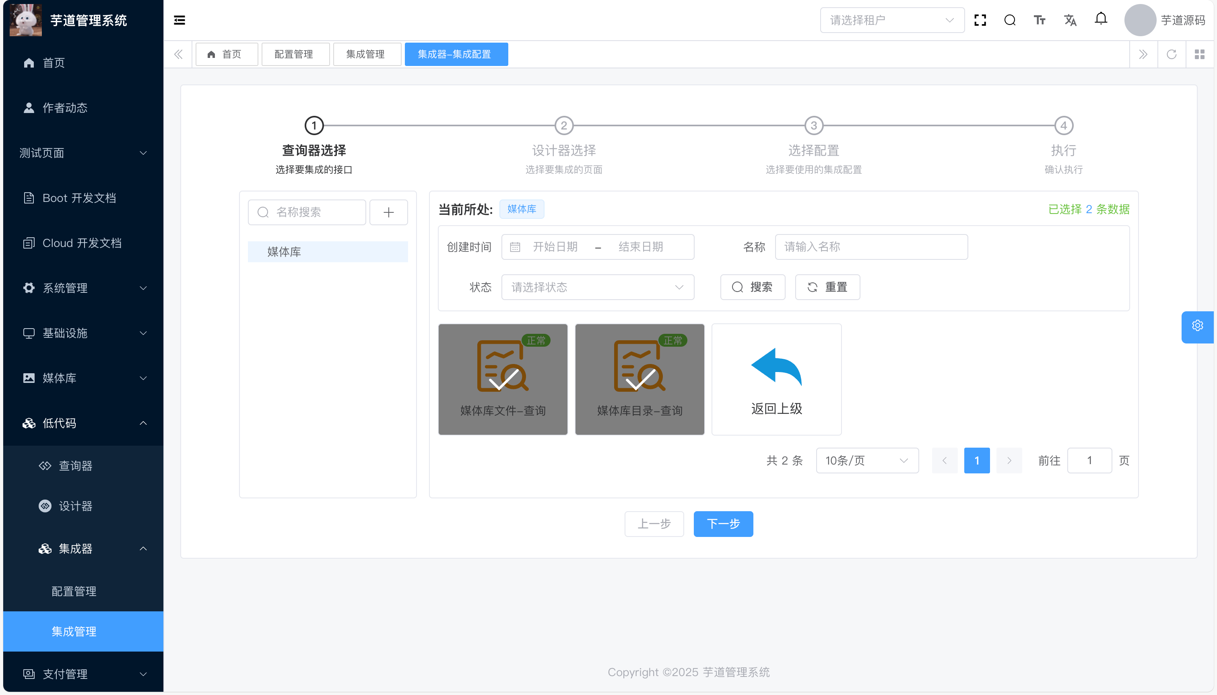Switch to 配置管理 tab
The width and height of the screenshot is (1217, 695).
[294, 54]
